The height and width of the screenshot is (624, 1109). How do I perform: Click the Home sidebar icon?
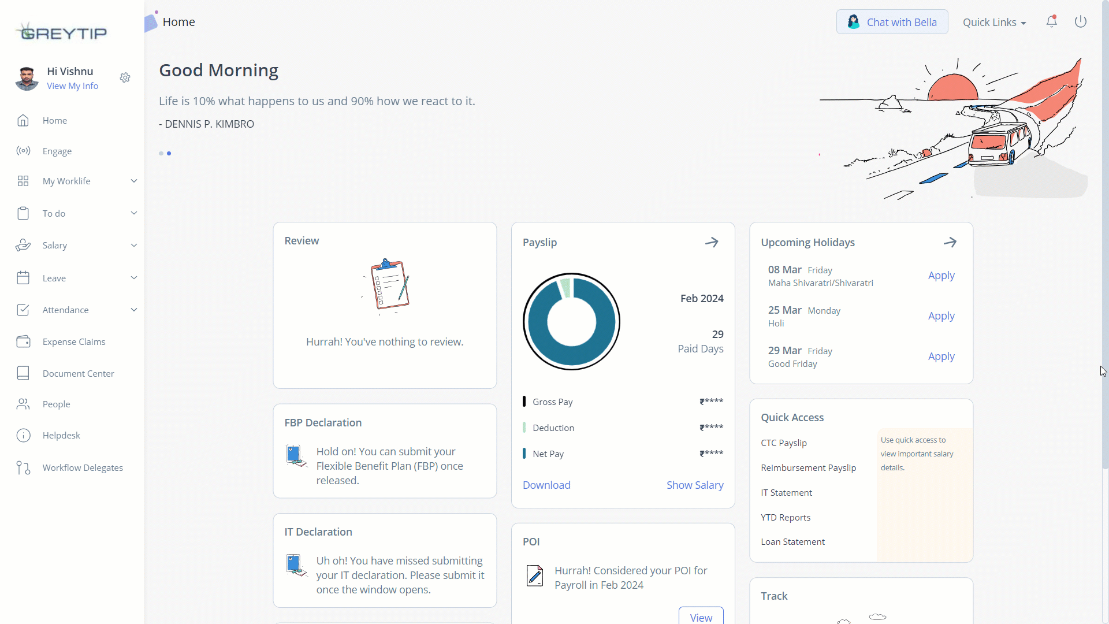(23, 120)
